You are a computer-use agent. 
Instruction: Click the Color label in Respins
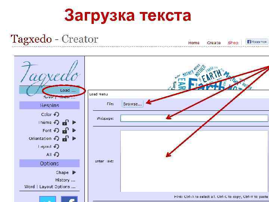[x=46, y=114]
